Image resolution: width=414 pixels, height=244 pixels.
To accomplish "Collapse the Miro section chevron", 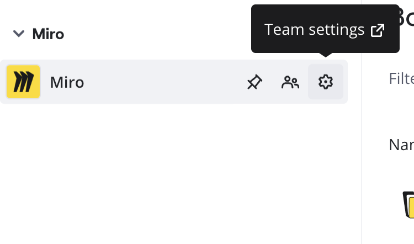I will tap(19, 34).
